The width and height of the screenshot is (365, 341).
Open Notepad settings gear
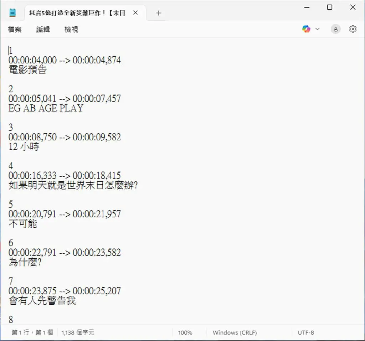tap(353, 29)
